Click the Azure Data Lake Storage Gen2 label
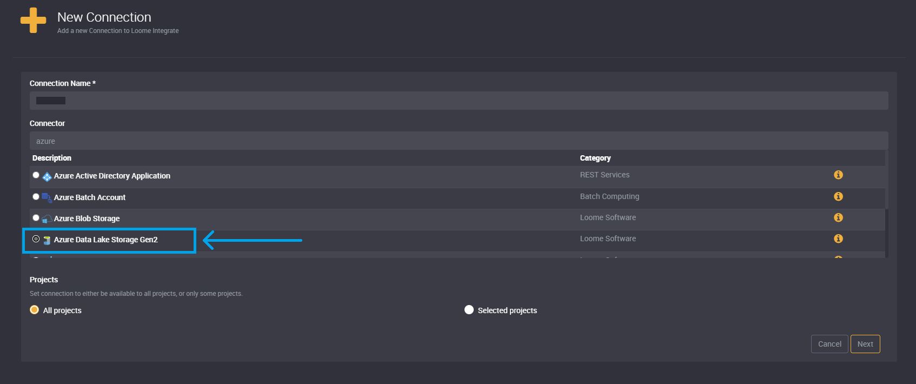Image resolution: width=916 pixels, height=384 pixels. click(x=106, y=240)
